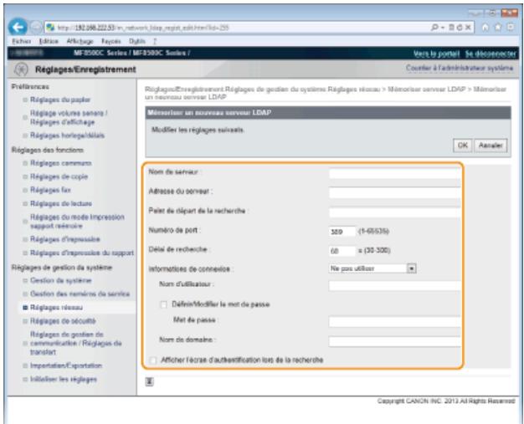The width and height of the screenshot is (524, 424).
Task: Open Réglages communs in sidebar
Action: (61, 163)
